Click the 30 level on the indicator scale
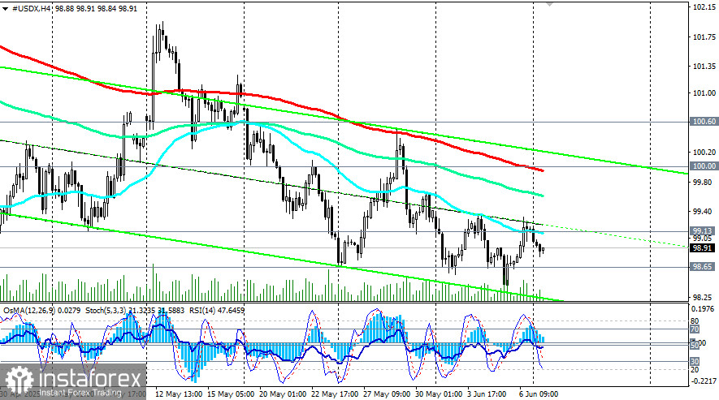Viewport: 719px width, 400px height. click(x=695, y=362)
